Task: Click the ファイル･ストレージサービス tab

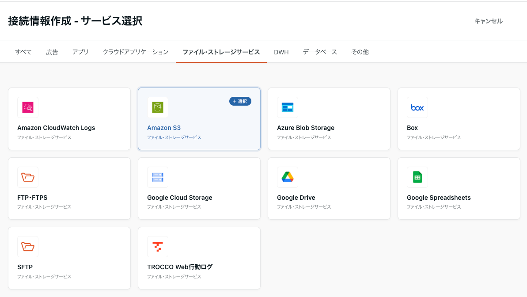Action: click(x=221, y=52)
